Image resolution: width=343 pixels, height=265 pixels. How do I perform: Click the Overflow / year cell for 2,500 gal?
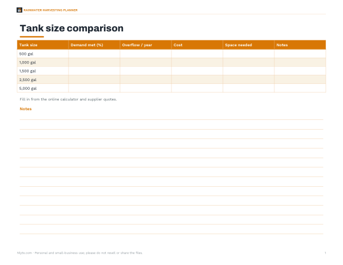tap(146, 79)
